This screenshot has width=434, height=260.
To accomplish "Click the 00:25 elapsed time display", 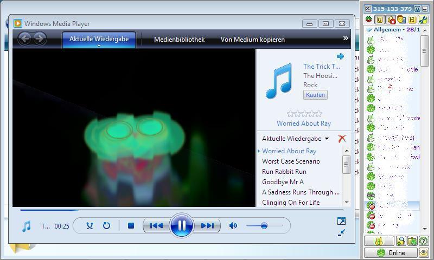I will tap(62, 226).
